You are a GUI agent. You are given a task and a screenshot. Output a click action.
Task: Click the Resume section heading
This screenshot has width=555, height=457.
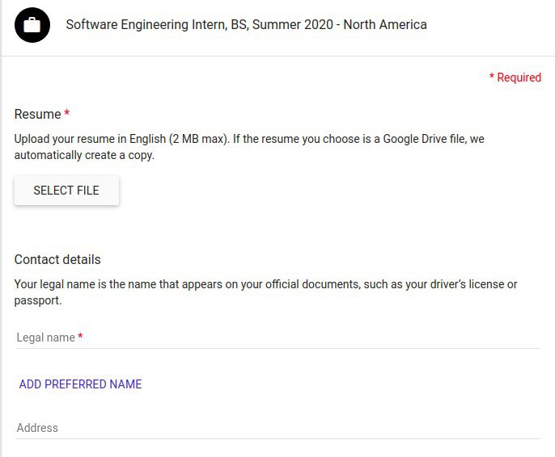tap(37, 114)
